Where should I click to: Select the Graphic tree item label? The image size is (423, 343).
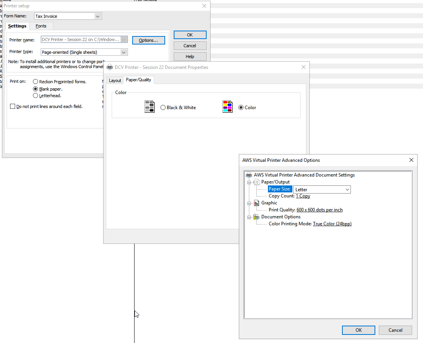pos(269,203)
